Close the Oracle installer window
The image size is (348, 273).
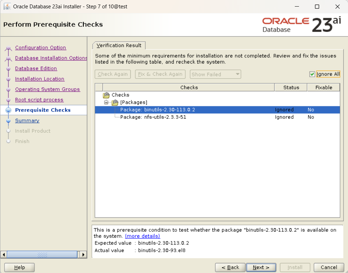(x=337, y=7)
